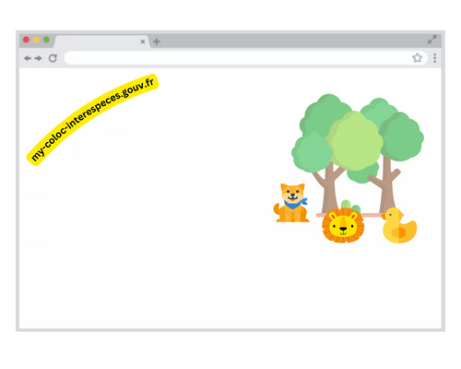Image resolution: width=461 pixels, height=369 pixels.
Task: Click the lion face illustration
Action: pos(343,225)
